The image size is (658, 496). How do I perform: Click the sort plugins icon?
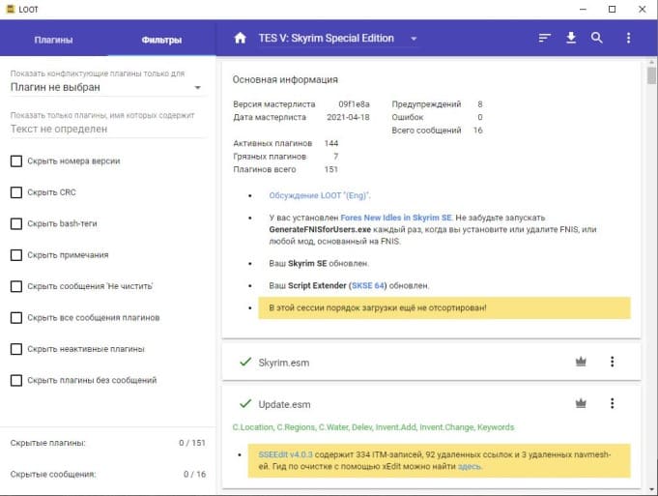pyautogui.click(x=545, y=39)
